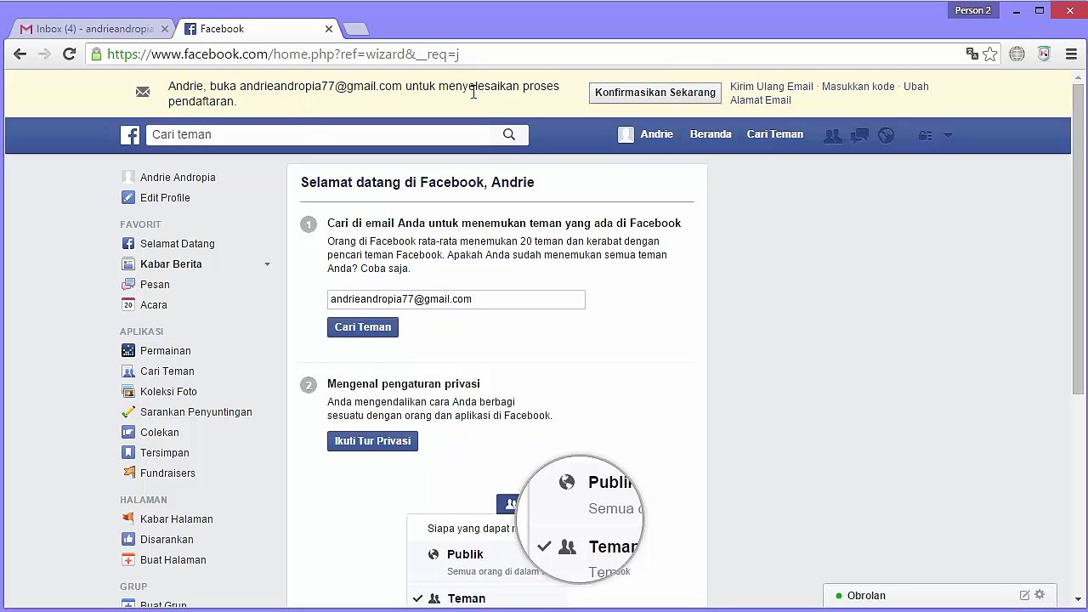Reload the page
This screenshot has width=1088, height=612.
coord(70,54)
